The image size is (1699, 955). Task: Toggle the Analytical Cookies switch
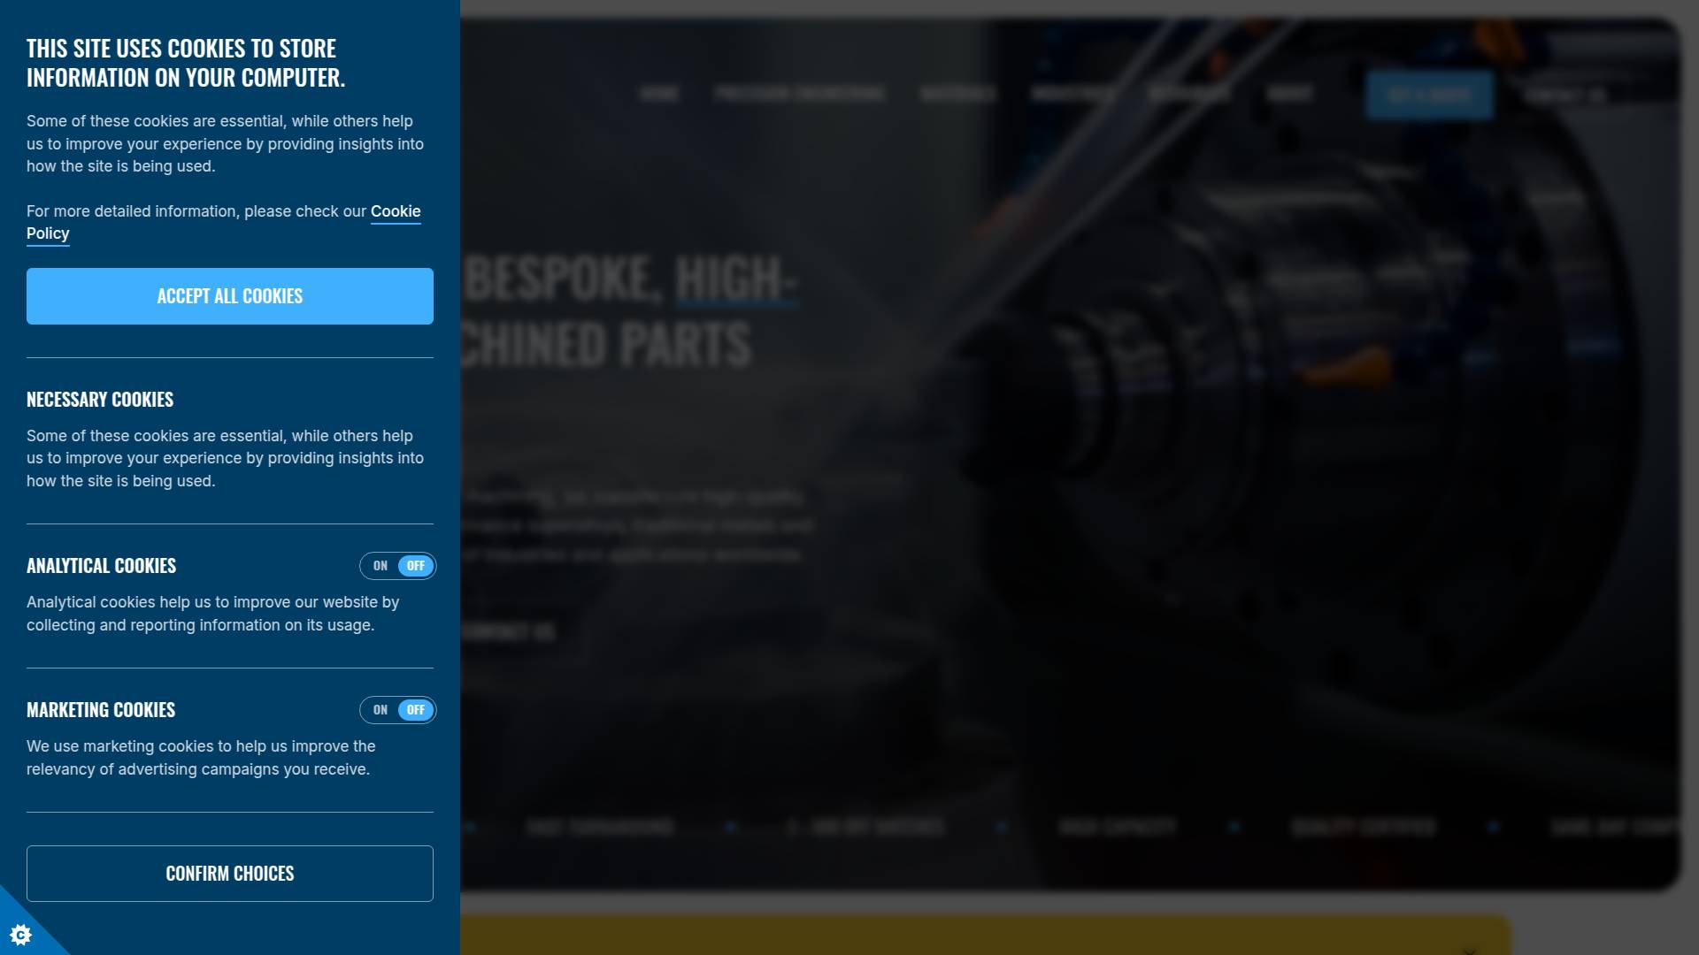398,566
